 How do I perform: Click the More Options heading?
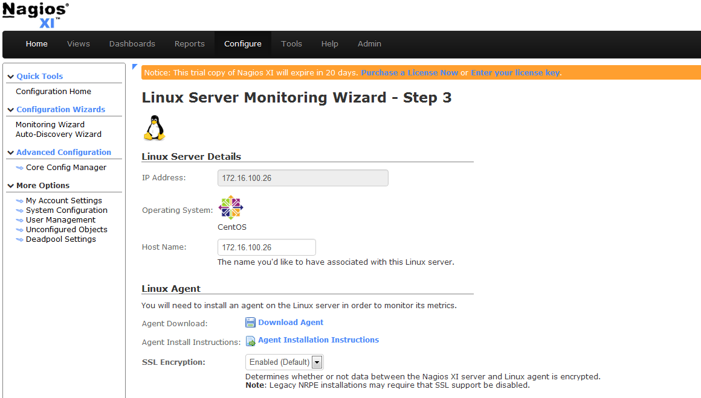(x=43, y=186)
